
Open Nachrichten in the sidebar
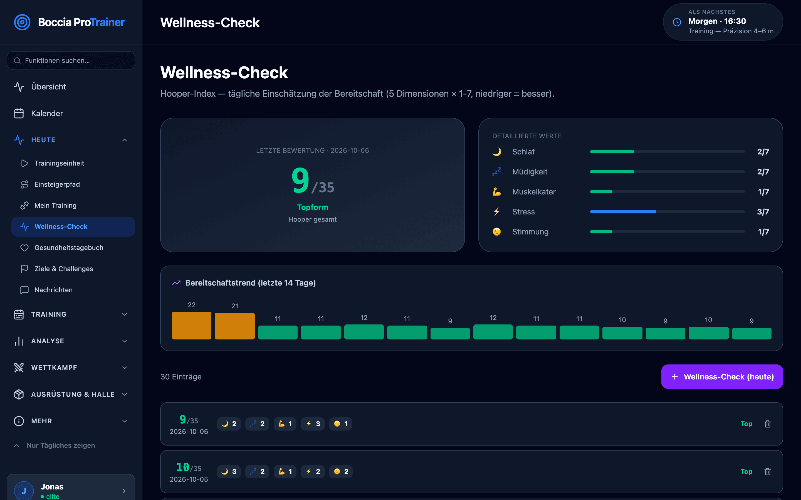coord(73,290)
